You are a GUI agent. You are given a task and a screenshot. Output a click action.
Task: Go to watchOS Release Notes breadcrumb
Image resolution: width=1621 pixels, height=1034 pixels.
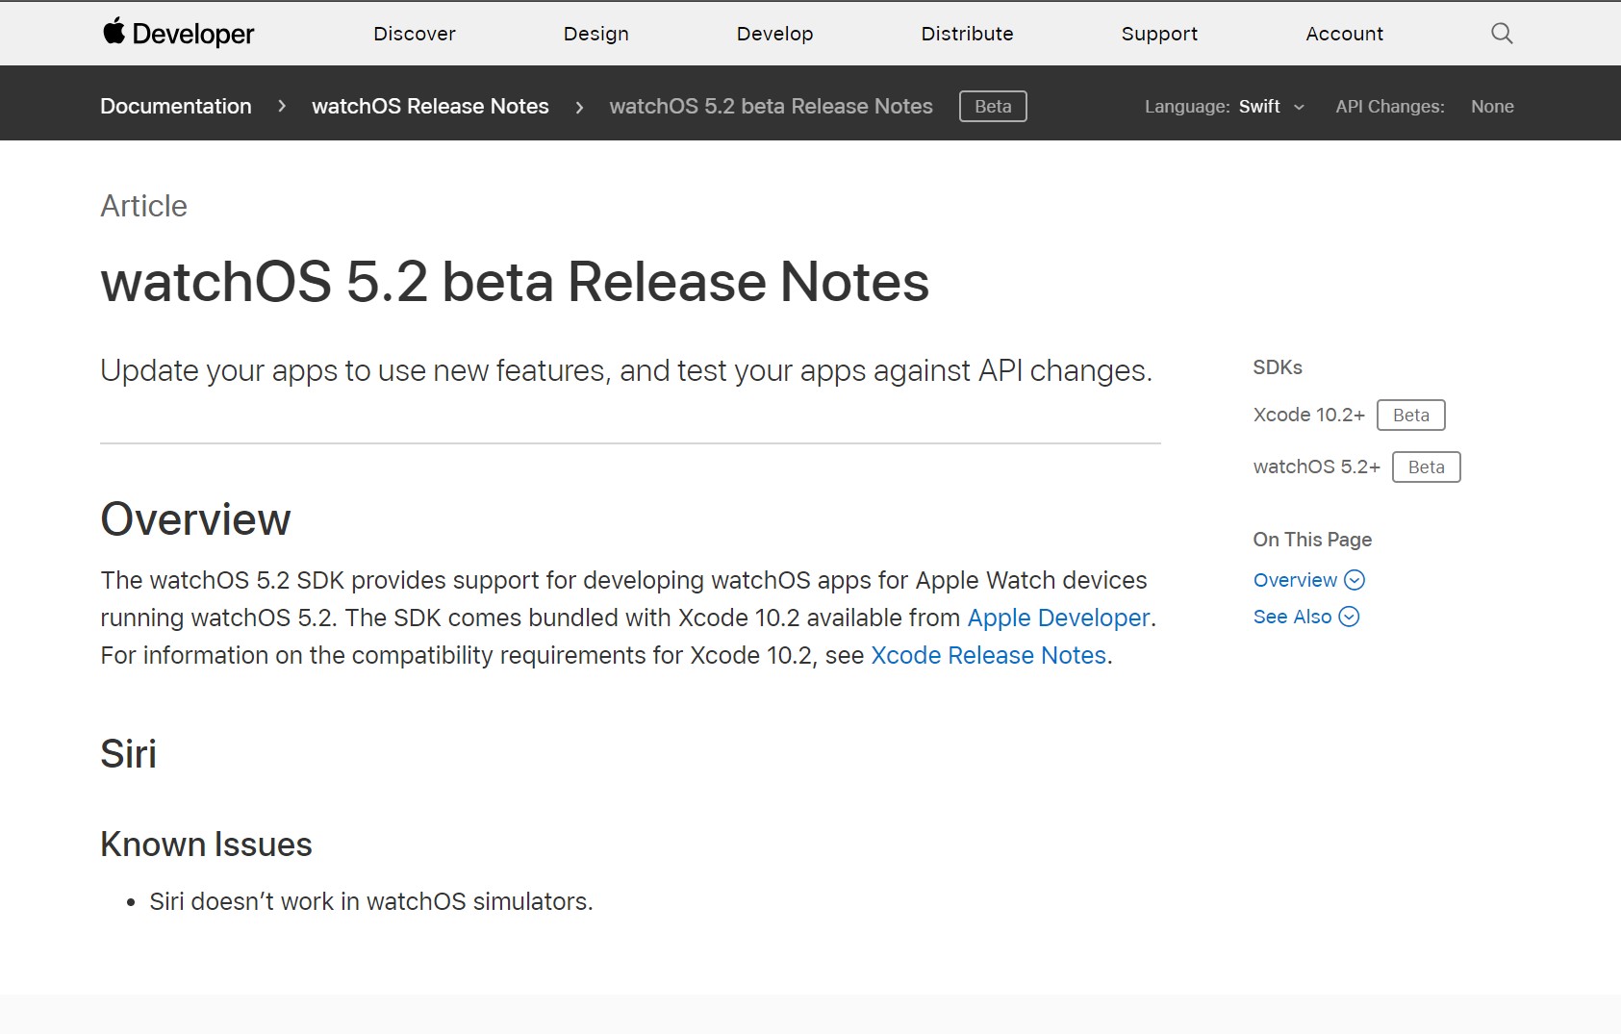pyautogui.click(x=430, y=106)
